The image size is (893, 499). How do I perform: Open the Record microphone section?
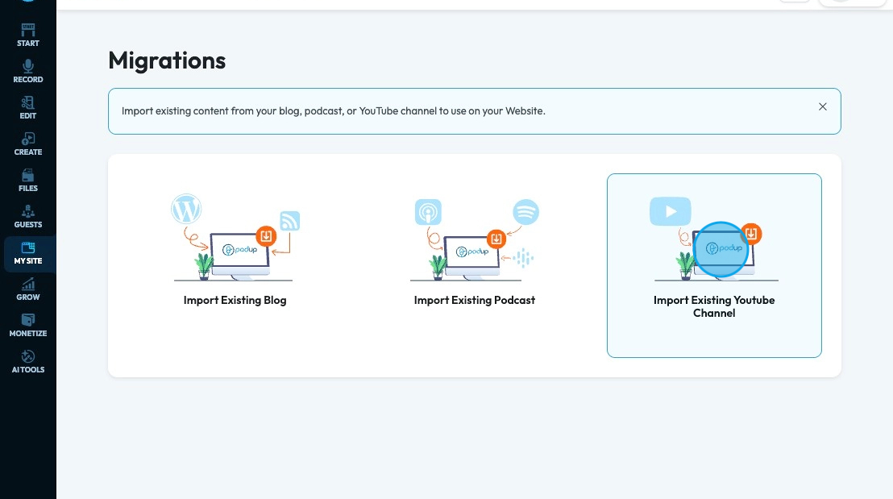[28, 72]
